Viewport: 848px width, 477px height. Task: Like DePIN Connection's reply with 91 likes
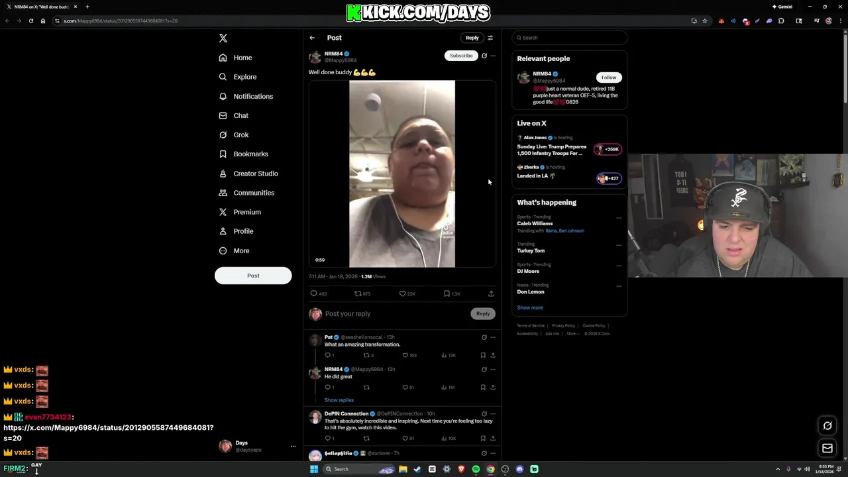pos(405,438)
